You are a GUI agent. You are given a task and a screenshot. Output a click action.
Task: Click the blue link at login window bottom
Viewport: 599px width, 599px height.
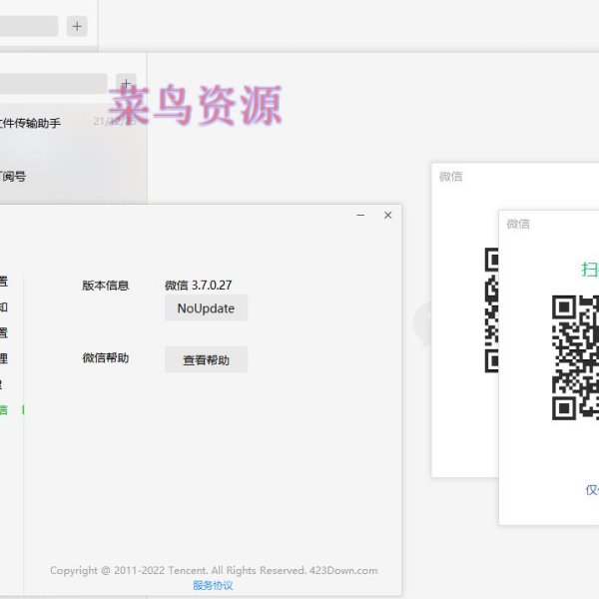[591, 490]
